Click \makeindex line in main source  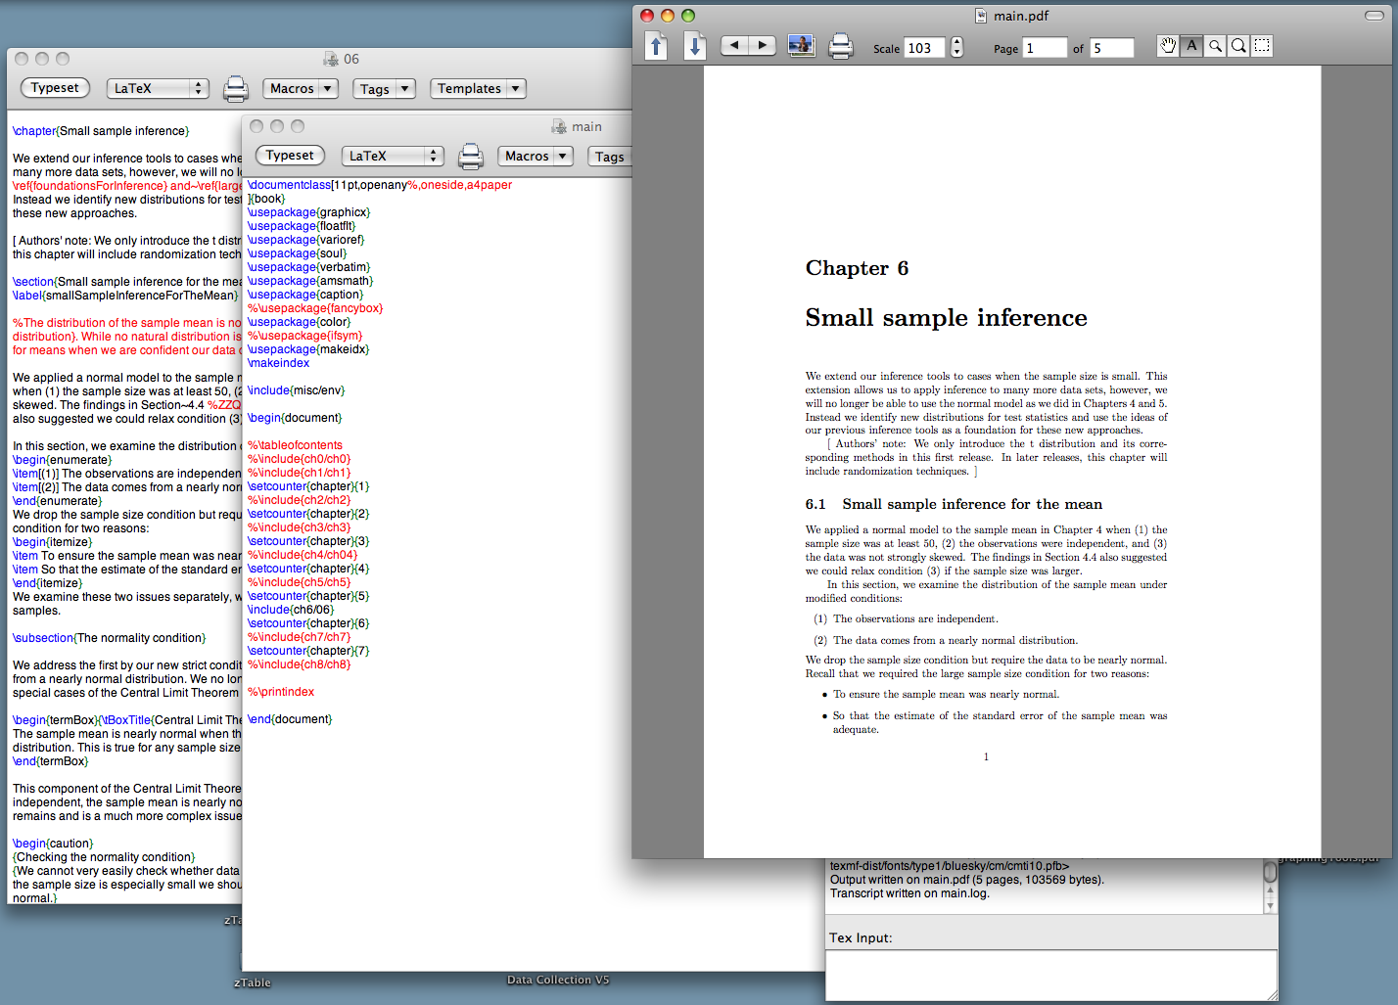[278, 363]
